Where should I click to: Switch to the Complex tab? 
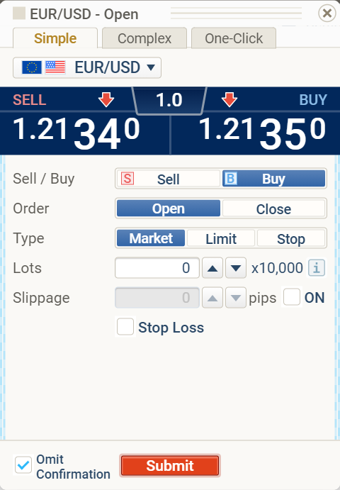[144, 38]
